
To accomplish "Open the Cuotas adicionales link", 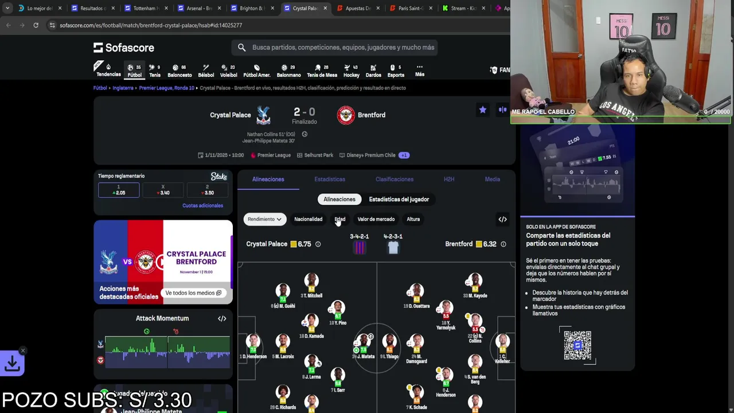I will [202, 205].
